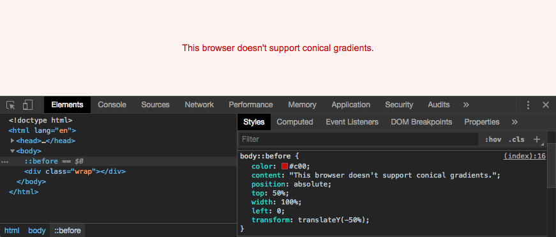The height and width of the screenshot is (237, 556).
Task: Switch to the DOM Breakpoints tab
Action: click(x=421, y=122)
